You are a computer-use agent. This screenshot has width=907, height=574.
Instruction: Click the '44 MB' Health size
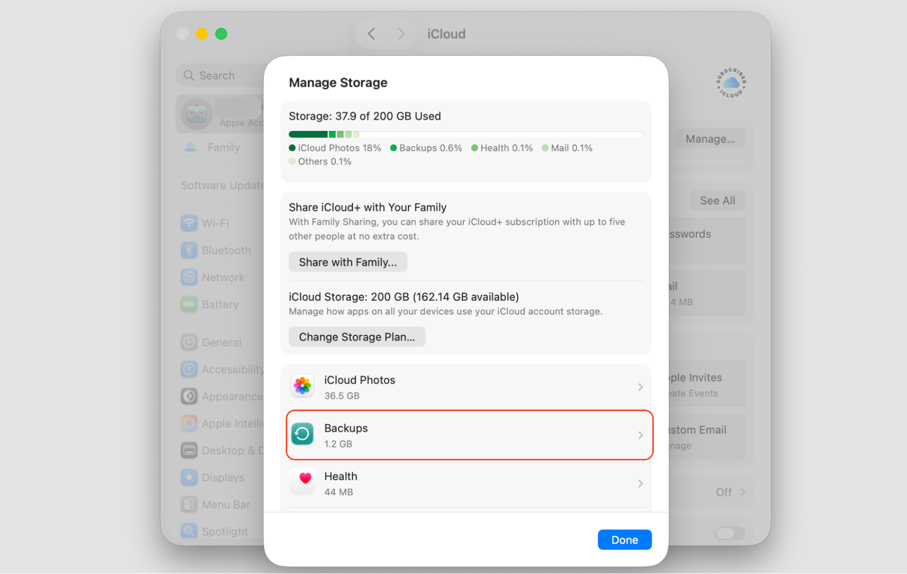[338, 492]
